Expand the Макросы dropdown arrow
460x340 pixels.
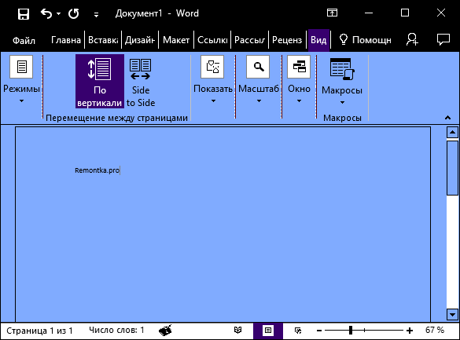342,103
